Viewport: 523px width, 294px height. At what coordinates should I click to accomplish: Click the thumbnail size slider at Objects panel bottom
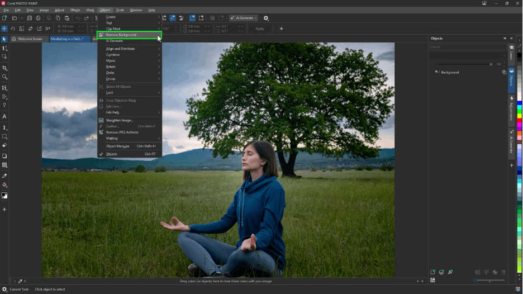(489, 281)
